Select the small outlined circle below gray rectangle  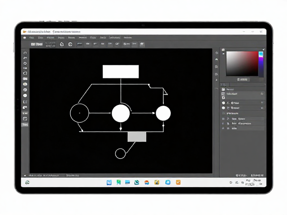(x=121, y=154)
